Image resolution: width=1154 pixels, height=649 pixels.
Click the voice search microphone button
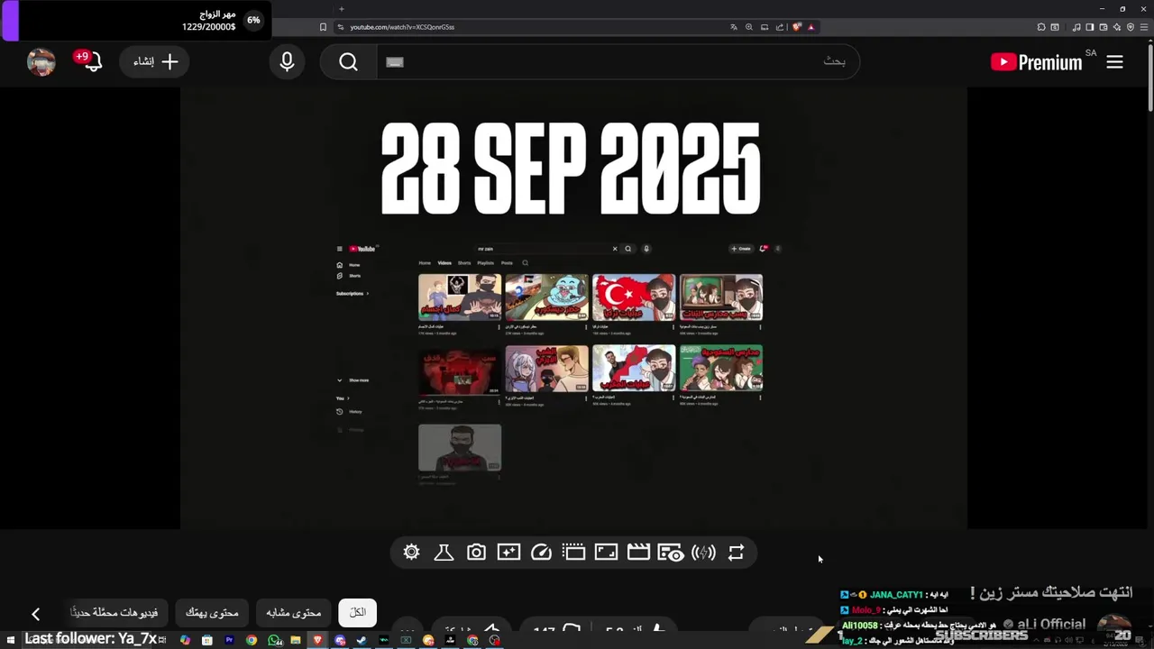pyautogui.click(x=287, y=61)
